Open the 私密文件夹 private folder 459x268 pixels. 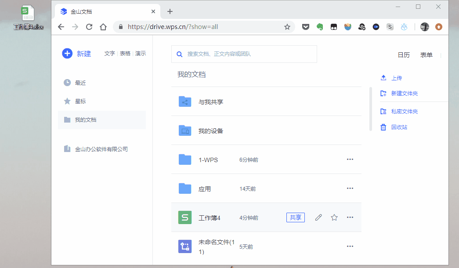[399, 112]
